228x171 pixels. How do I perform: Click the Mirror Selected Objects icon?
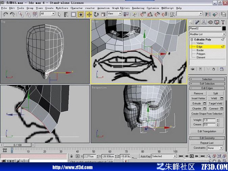coord(208,14)
